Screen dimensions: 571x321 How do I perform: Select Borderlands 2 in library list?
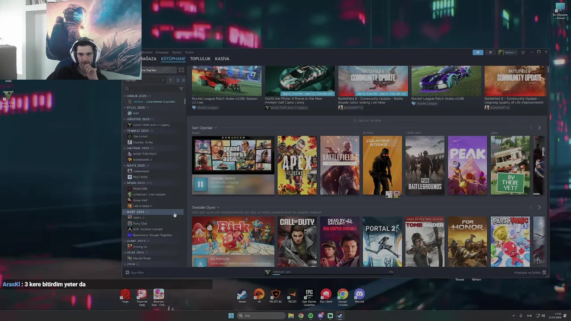tap(142, 160)
